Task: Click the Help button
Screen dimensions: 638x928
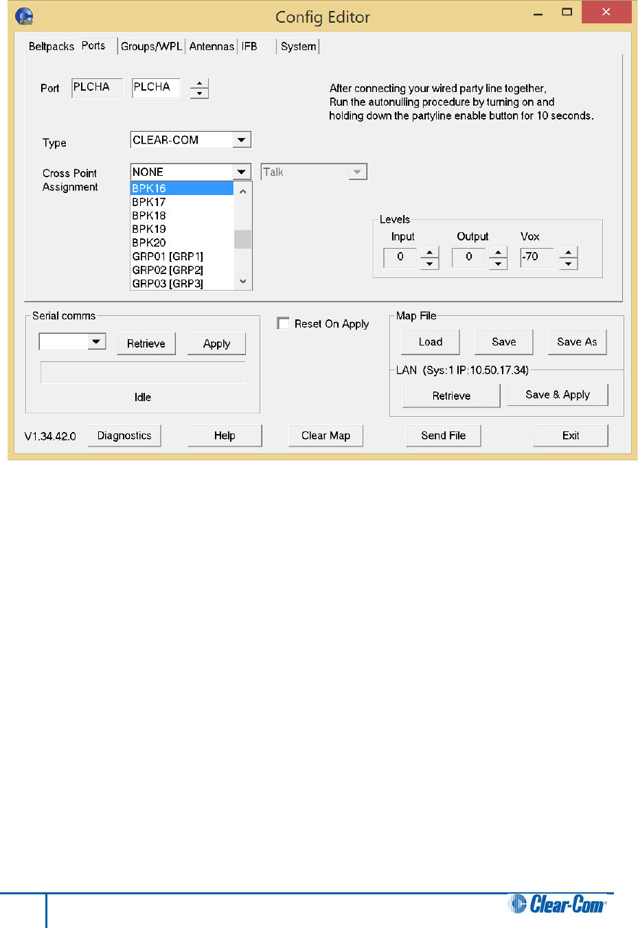Action: (225, 435)
